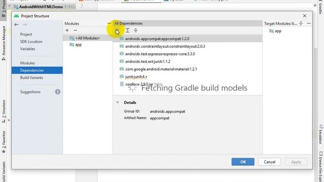Open the Resource Manager panel
Screen dimensions: 324x182
[4, 43]
